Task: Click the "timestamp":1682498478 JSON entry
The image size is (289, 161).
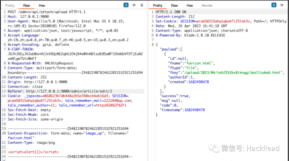Action: click(182, 110)
